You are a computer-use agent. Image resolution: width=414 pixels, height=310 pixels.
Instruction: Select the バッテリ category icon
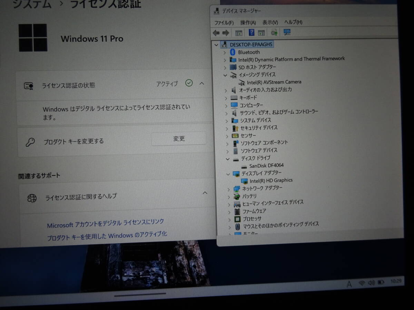click(x=237, y=197)
